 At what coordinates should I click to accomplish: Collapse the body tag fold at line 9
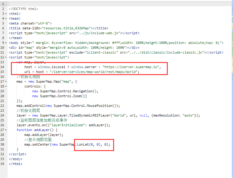pyautogui.click(x=6, y=43)
